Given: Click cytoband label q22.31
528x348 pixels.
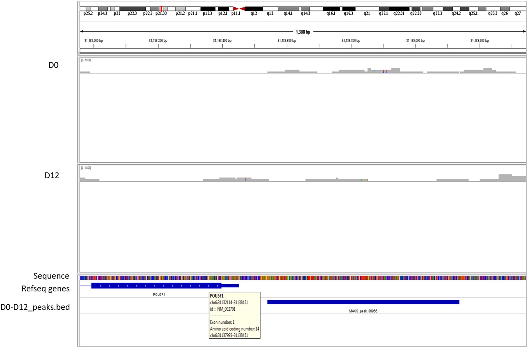Looking at the screenshot, I should [x=399, y=13].
